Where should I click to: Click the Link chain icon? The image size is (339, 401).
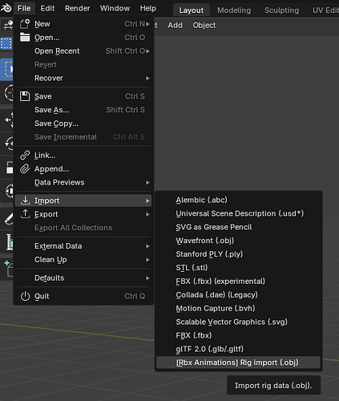point(25,156)
